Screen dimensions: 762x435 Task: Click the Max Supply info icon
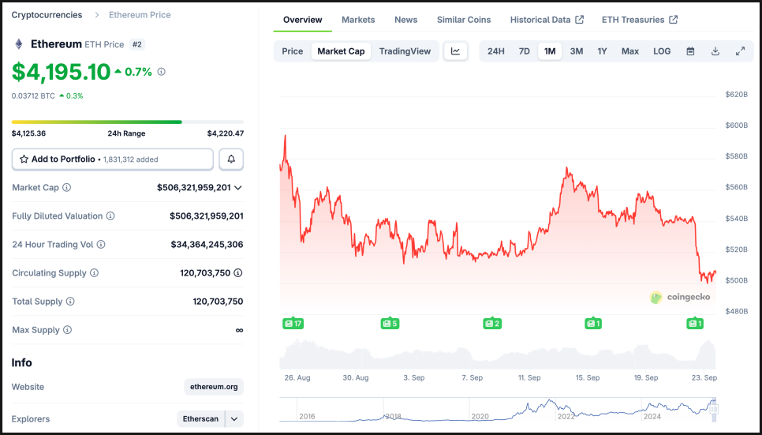click(x=68, y=330)
